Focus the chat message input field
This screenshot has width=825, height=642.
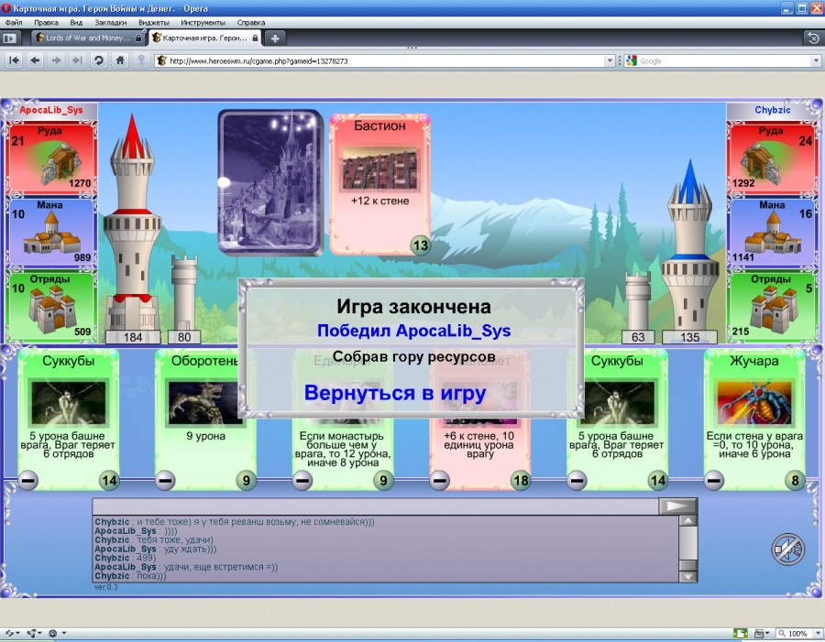pyautogui.click(x=375, y=506)
